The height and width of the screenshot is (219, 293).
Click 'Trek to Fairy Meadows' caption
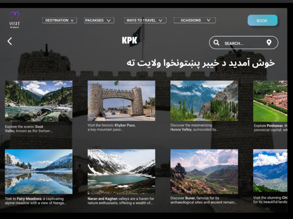click(35, 201)
